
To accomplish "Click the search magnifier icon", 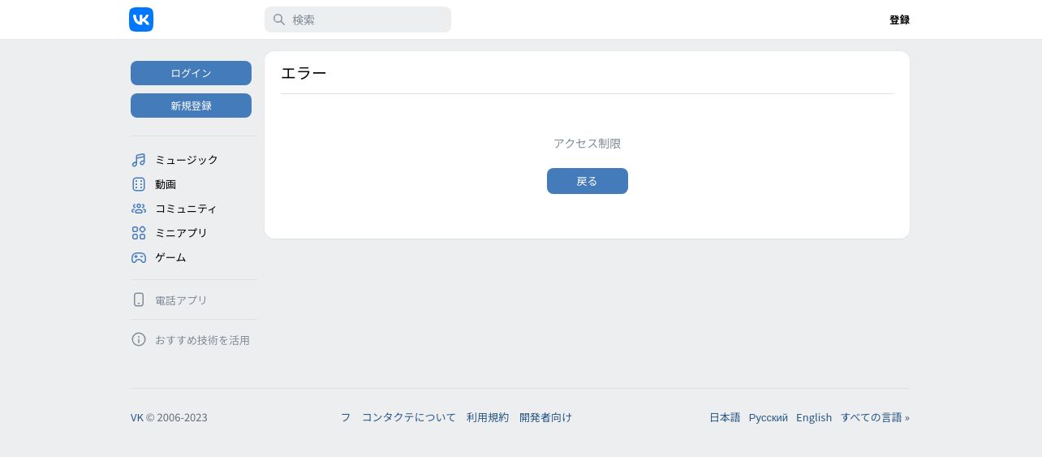I will [x=278, y=19].
